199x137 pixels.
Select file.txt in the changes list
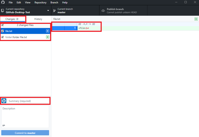[x=25, y=31]
